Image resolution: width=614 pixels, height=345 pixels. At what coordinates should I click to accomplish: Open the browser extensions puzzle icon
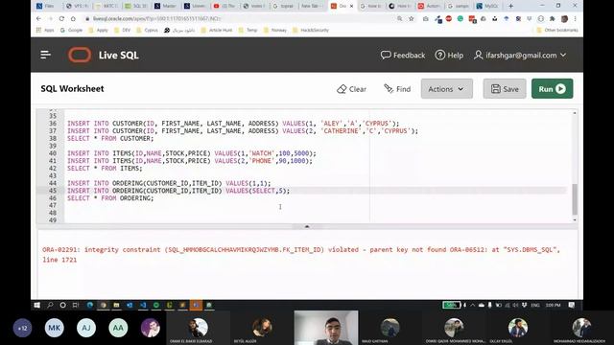click(x=553, y=18)
